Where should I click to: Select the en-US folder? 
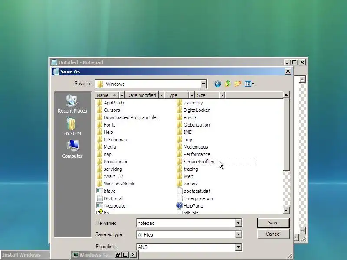tap(187, 117)
